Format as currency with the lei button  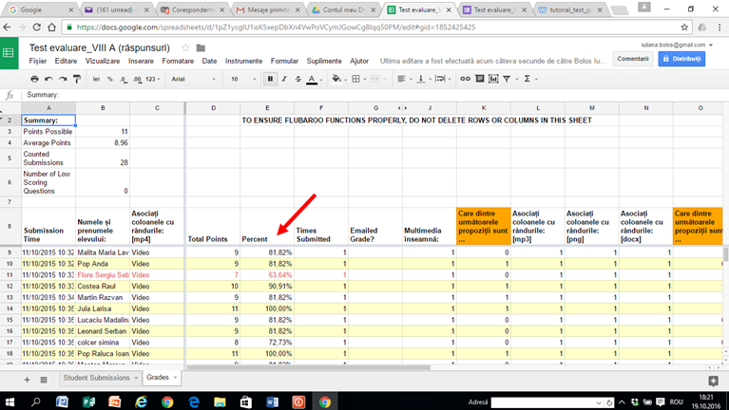96,79
